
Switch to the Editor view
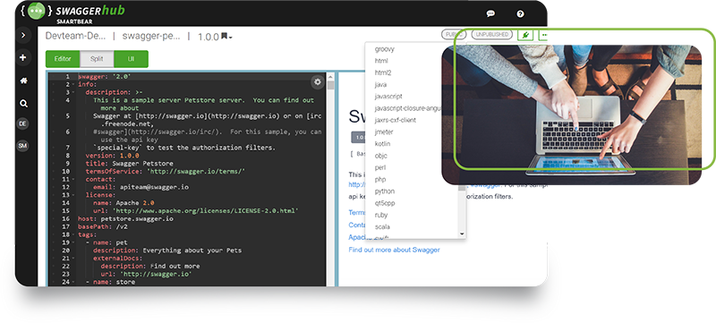pos(63,59)
